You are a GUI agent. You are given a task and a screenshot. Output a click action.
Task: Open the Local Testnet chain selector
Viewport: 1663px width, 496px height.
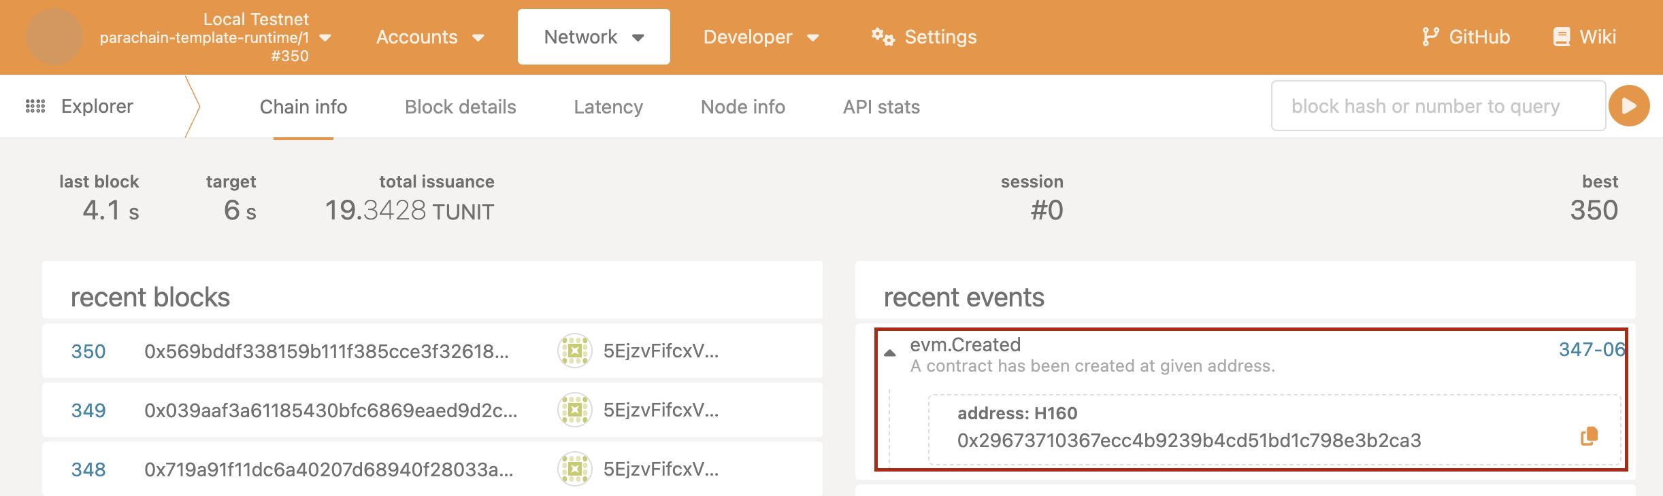click(215, 37)
